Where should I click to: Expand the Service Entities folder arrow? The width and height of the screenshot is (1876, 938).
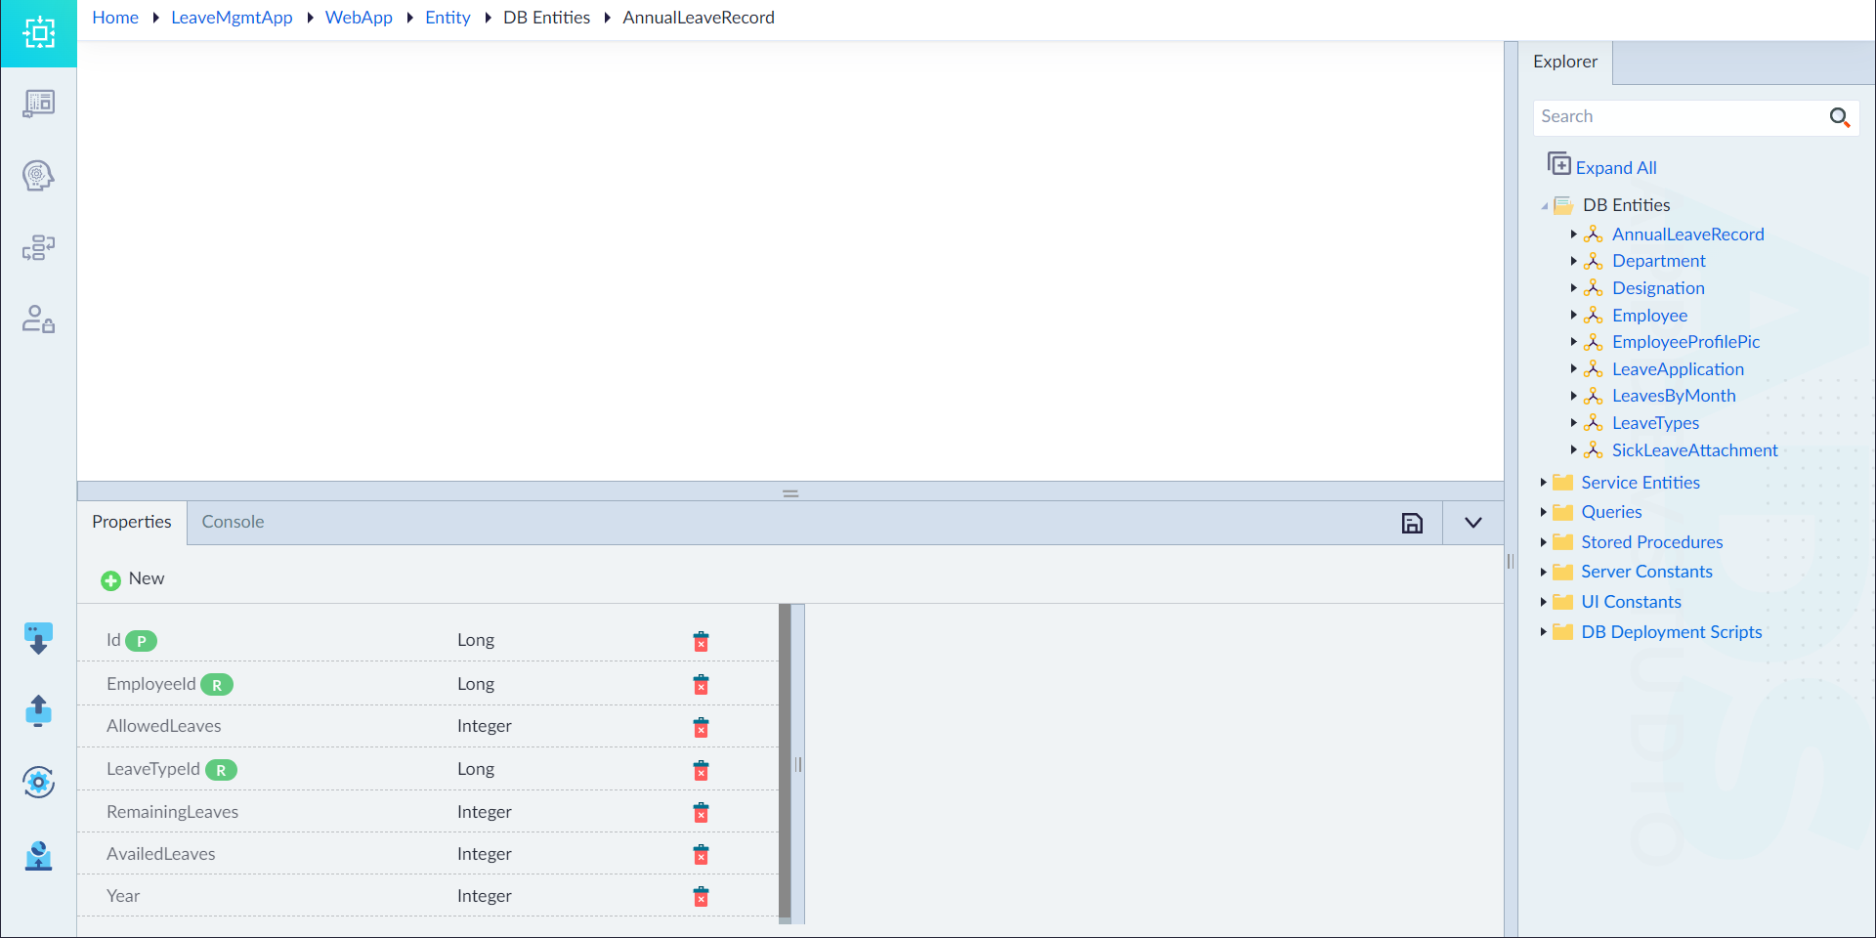pyautogui.click(x=1543, y=483)
